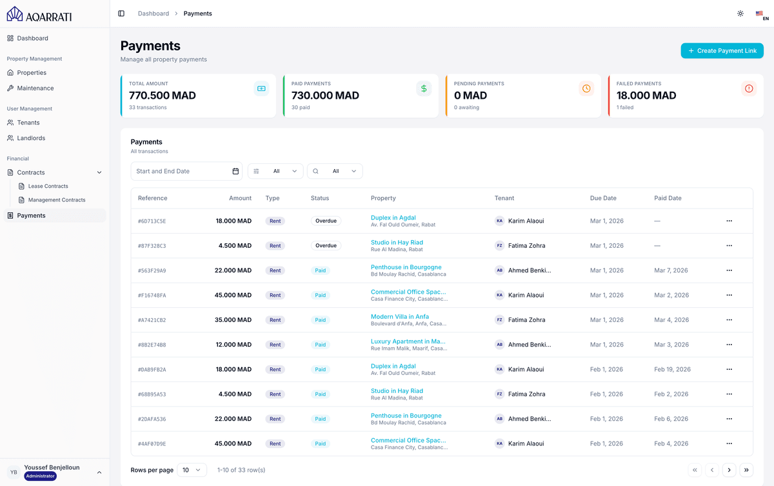Click the alert icon on Failed Payments card
The height and width of the screenshot is (486, 774).
[748, 88]
